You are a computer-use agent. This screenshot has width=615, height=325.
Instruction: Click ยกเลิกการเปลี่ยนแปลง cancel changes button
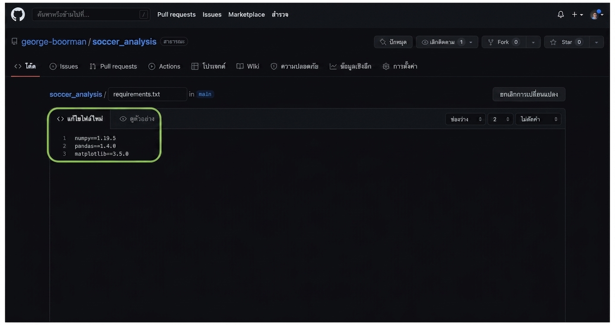click(529, 94)
